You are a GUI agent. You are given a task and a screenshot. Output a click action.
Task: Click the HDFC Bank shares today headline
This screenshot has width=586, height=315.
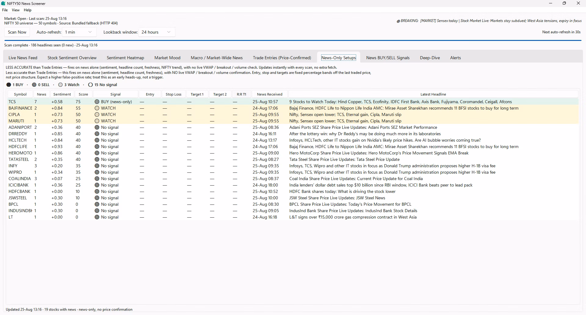(x=342, y=191)
